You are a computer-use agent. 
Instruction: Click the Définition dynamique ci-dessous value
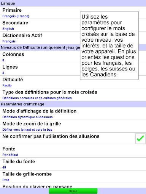[27, 117]
